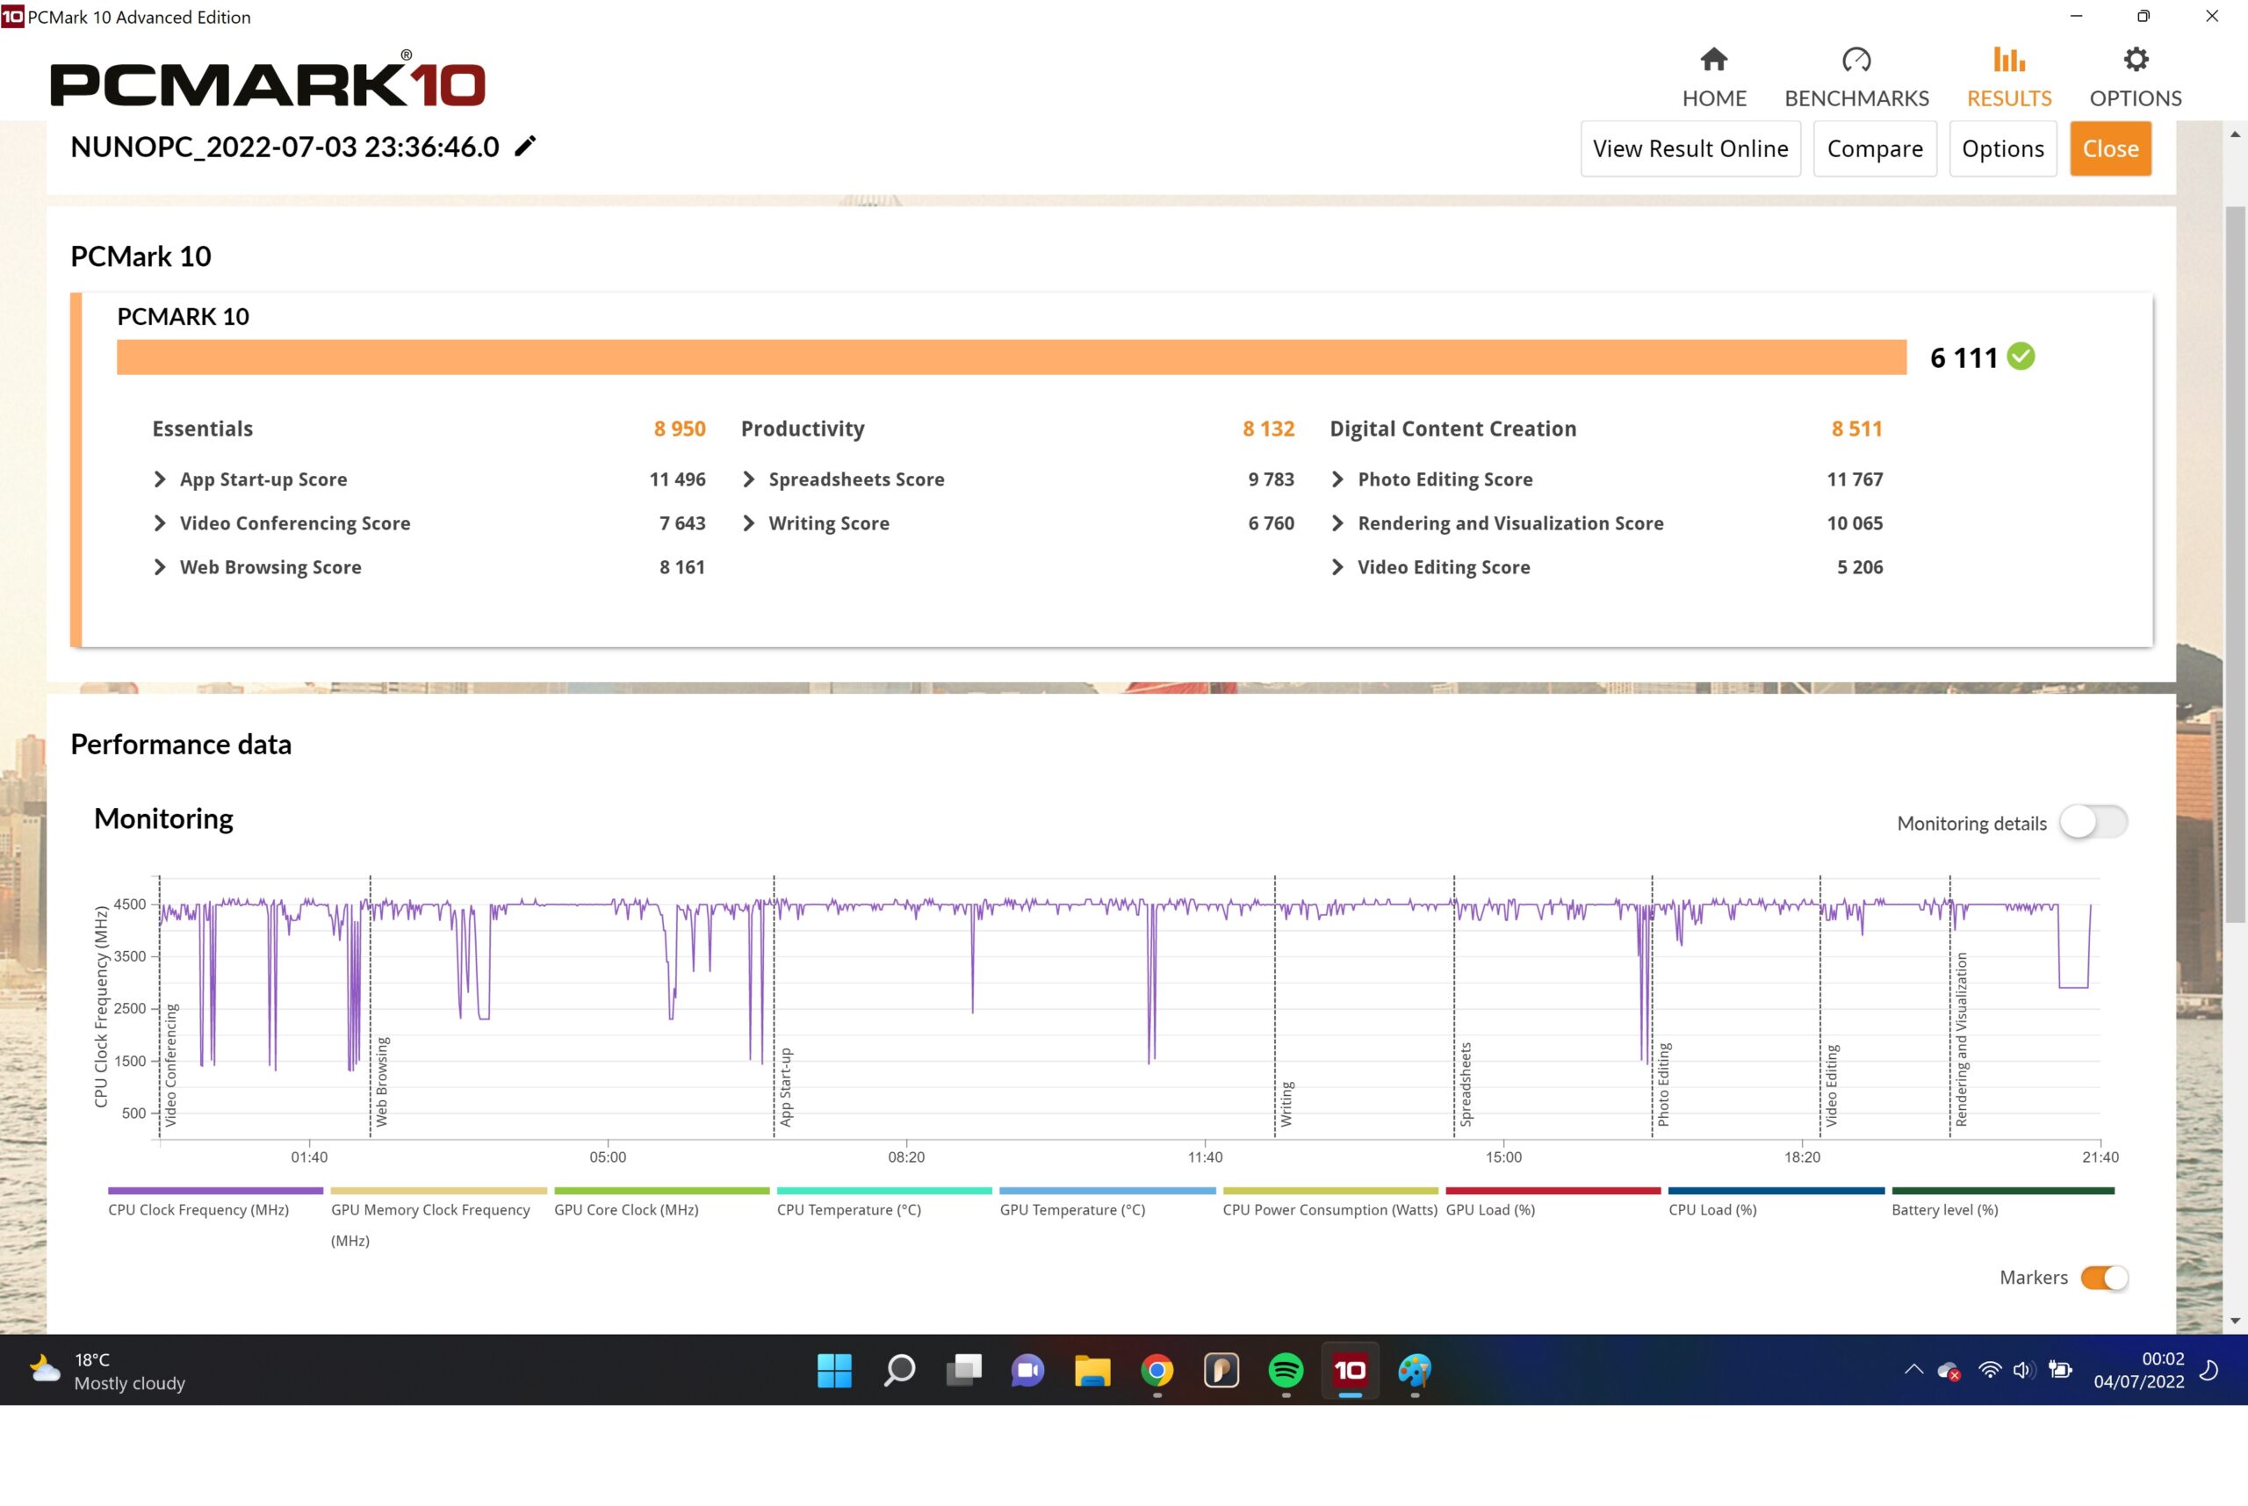The image size is (2248, 1506).
Task: Open Wi-Fi network settings in tray
Action: (x=1990, y=1370)
